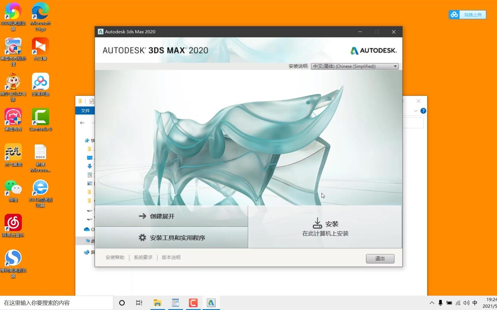This screenshot has height=310, width=497.
Task: Open the Microsoft Edge desktop shortcut
Action: (x=40, y=17)
